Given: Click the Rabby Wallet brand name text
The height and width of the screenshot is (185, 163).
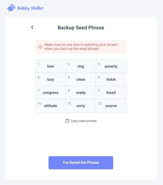Looking at the screenshot, I should point(30,8).
